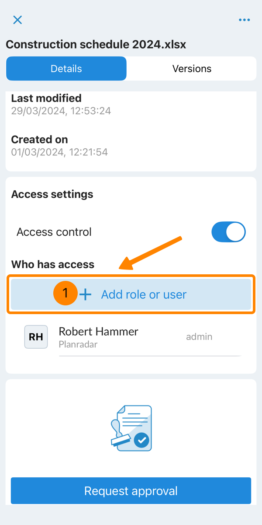Select the Construction schedule 2024.xlsx title
This screenshot has width=262, height=525.
96,45
